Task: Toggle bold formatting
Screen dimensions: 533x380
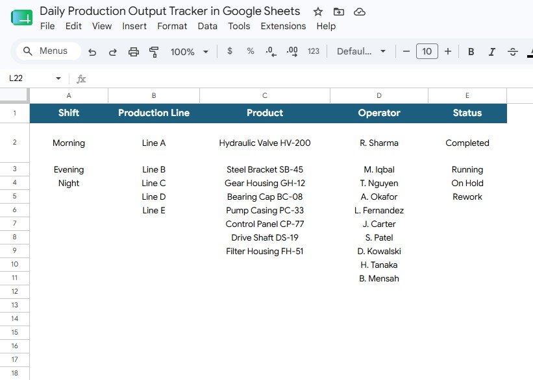Action: click(471, 52)
